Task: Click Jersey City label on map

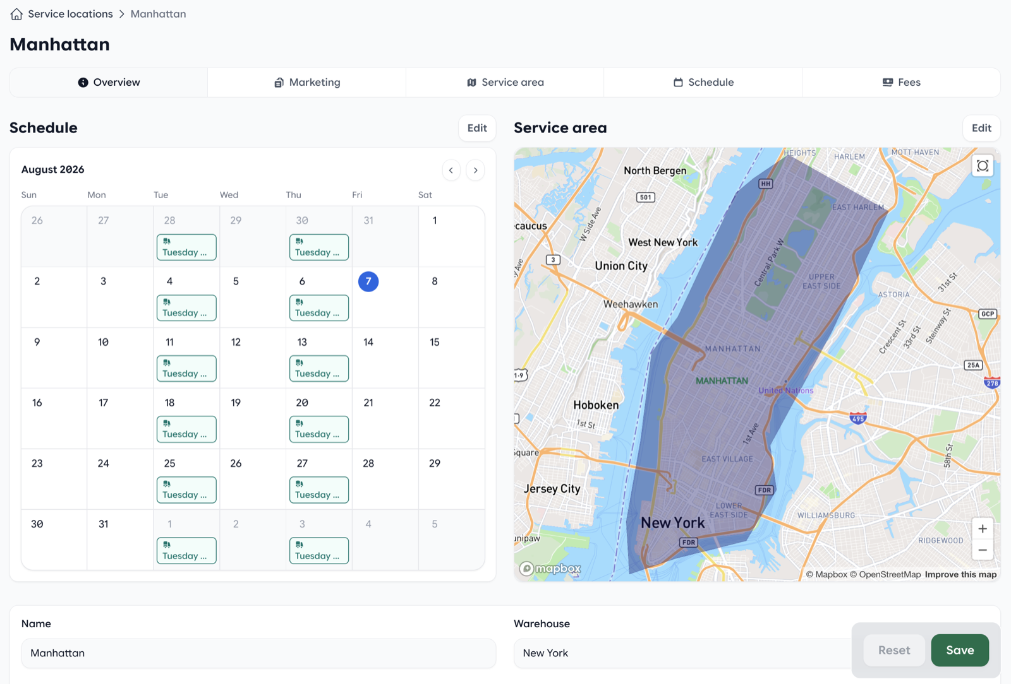Action: point(552,488)
